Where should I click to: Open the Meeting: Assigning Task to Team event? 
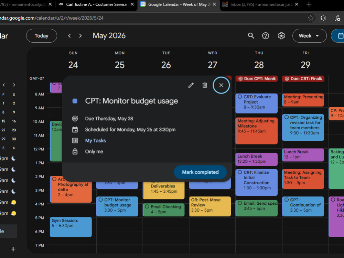point(303,179)
